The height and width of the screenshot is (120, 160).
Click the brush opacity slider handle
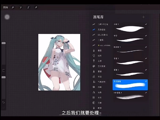tap(3, 77)
